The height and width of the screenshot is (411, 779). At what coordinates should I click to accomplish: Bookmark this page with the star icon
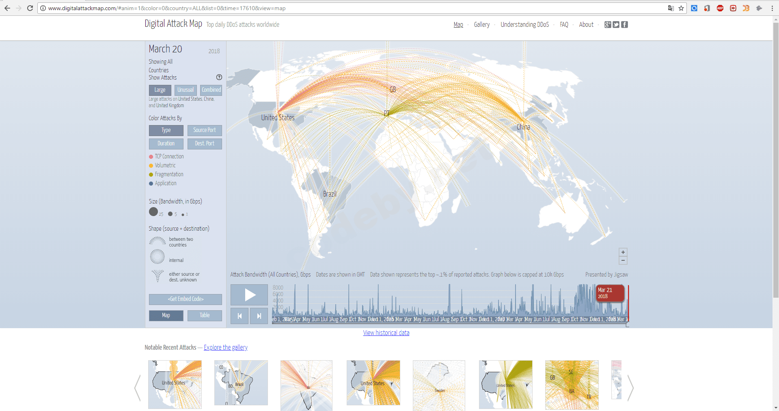click(681, 8)
